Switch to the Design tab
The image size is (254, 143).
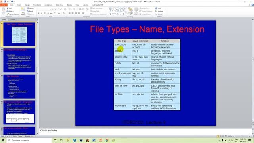[x=27, y=5]
